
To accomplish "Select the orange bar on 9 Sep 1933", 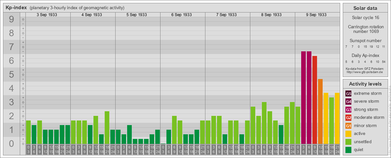I will [x=320, y=111].
